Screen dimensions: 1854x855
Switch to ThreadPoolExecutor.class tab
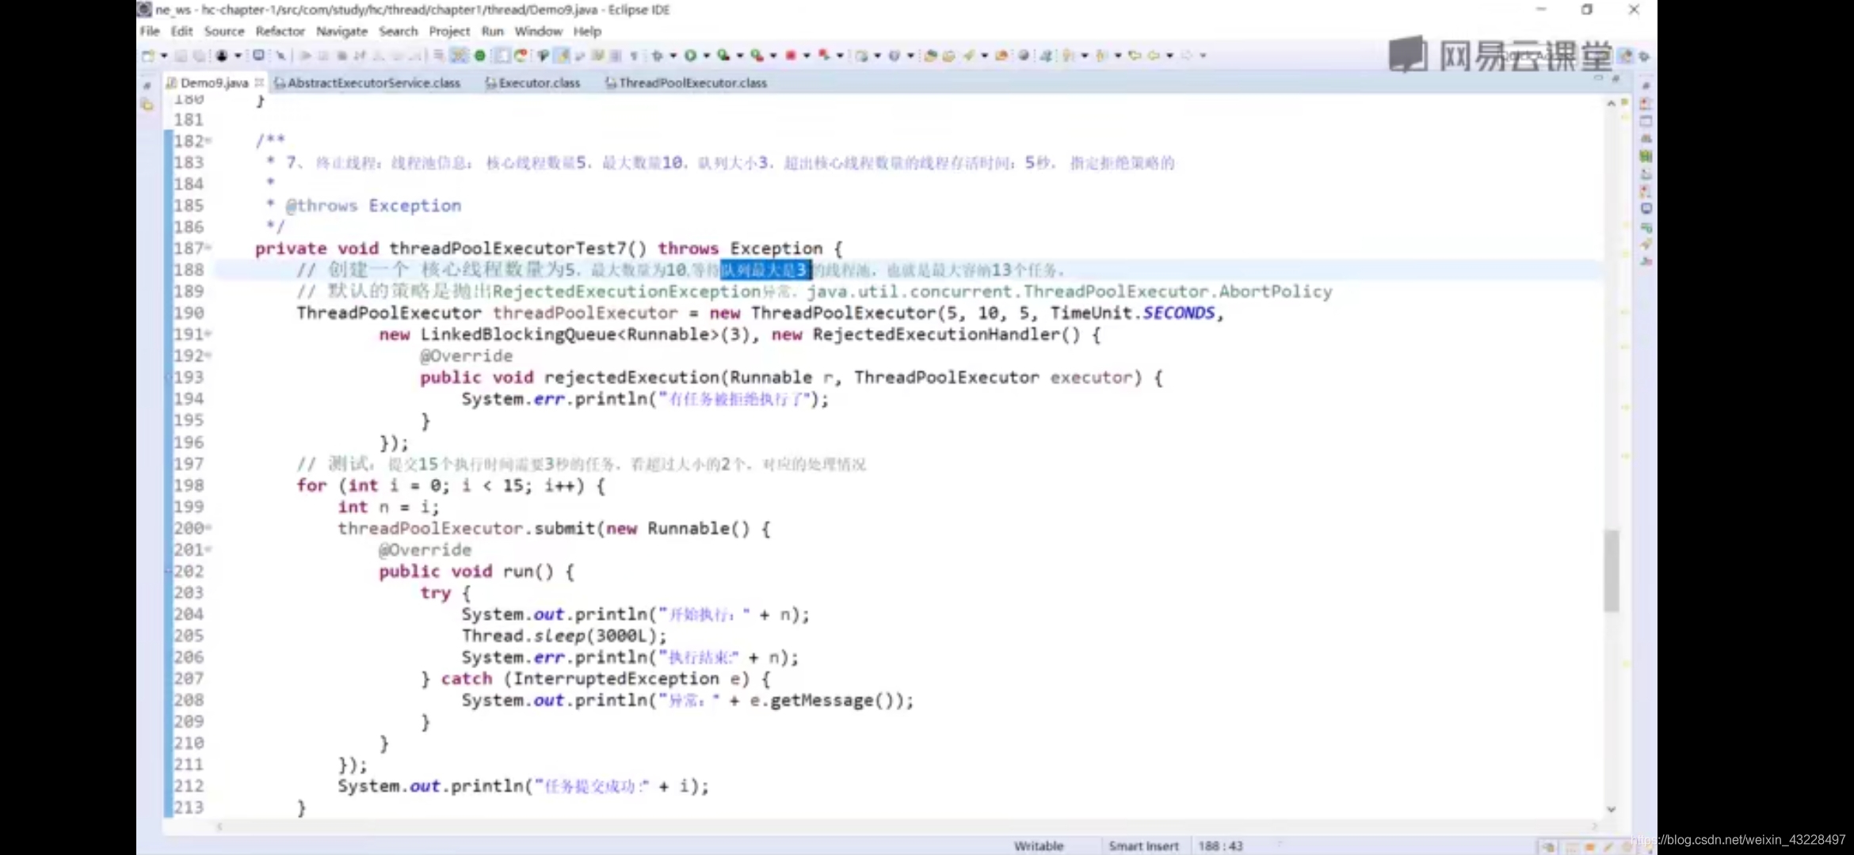692,82
